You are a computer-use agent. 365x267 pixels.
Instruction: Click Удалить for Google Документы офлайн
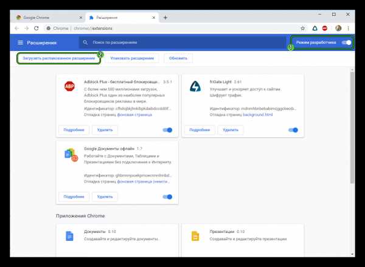(105, 197)
